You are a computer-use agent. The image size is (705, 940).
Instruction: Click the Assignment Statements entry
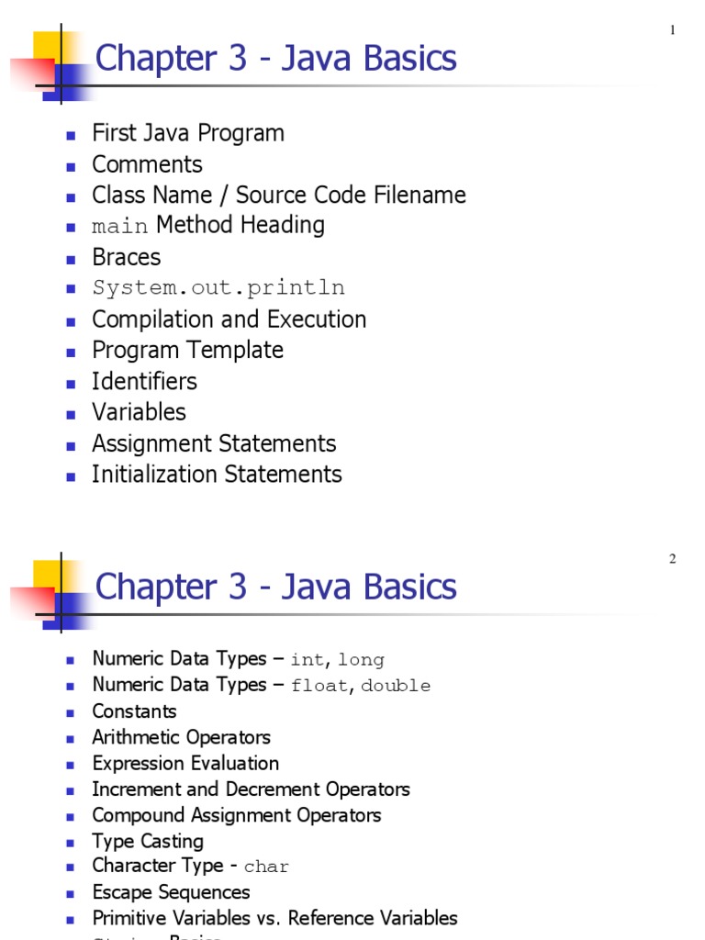pyautogui.click(x=214, y=443)
